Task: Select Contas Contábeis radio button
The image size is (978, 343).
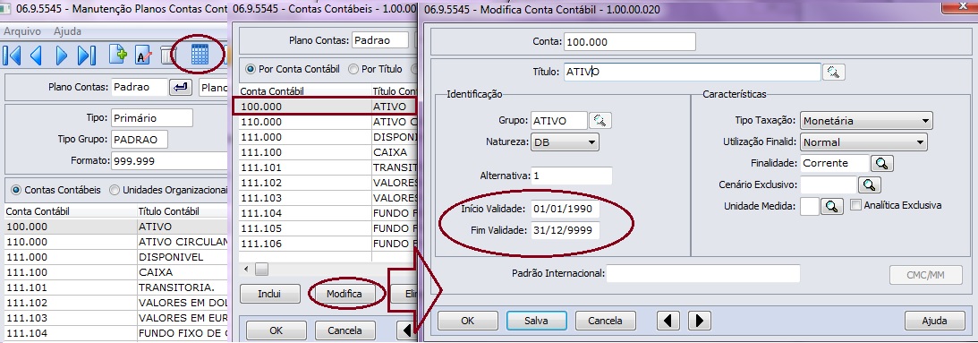Action: tap(16, 189)
